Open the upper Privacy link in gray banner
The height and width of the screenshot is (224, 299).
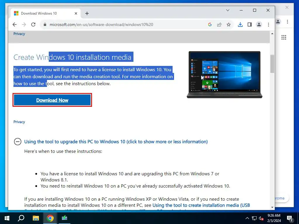[x=19, y=34]
